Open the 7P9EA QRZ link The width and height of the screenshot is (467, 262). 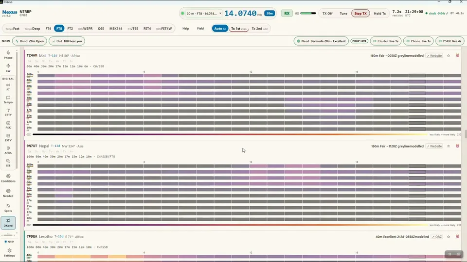(437, 237)
